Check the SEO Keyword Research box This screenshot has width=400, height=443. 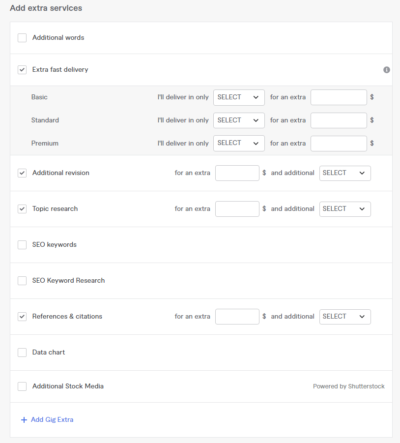tap(22, 281)
